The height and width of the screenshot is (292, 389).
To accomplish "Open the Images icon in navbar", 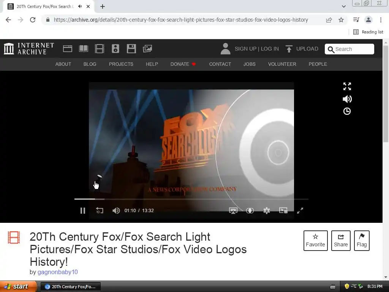I will [x=147, y=49].
